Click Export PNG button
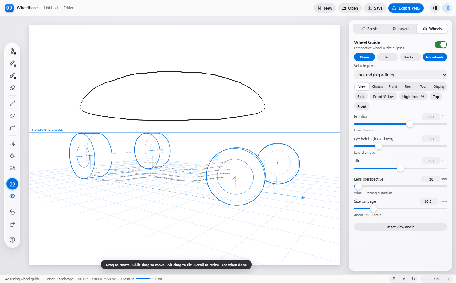This screenshot has height=283, width=456. [x=406, y=8]
